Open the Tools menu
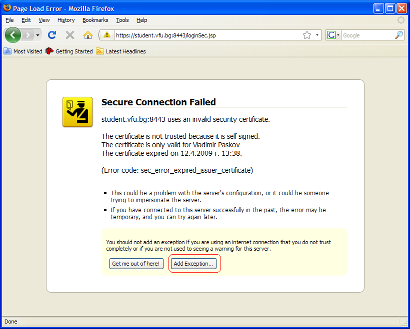This screenshot has height=329, width=410. [x=122, y=20]
